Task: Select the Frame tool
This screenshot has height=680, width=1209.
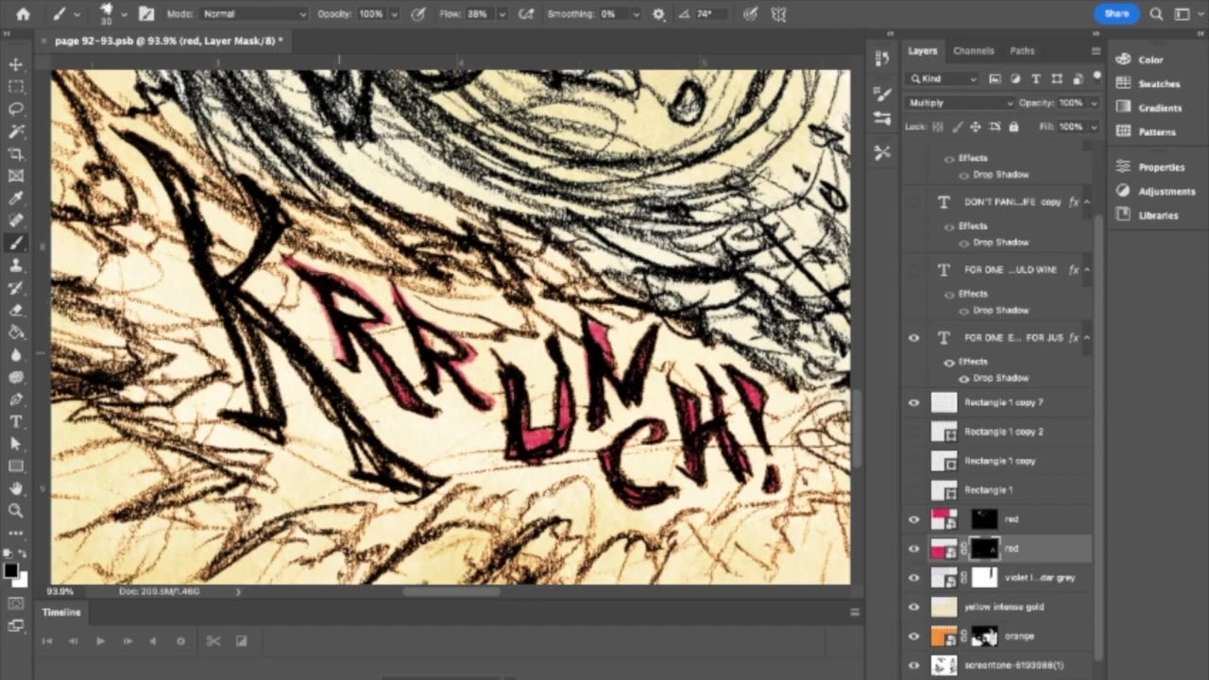Action: 16,176
